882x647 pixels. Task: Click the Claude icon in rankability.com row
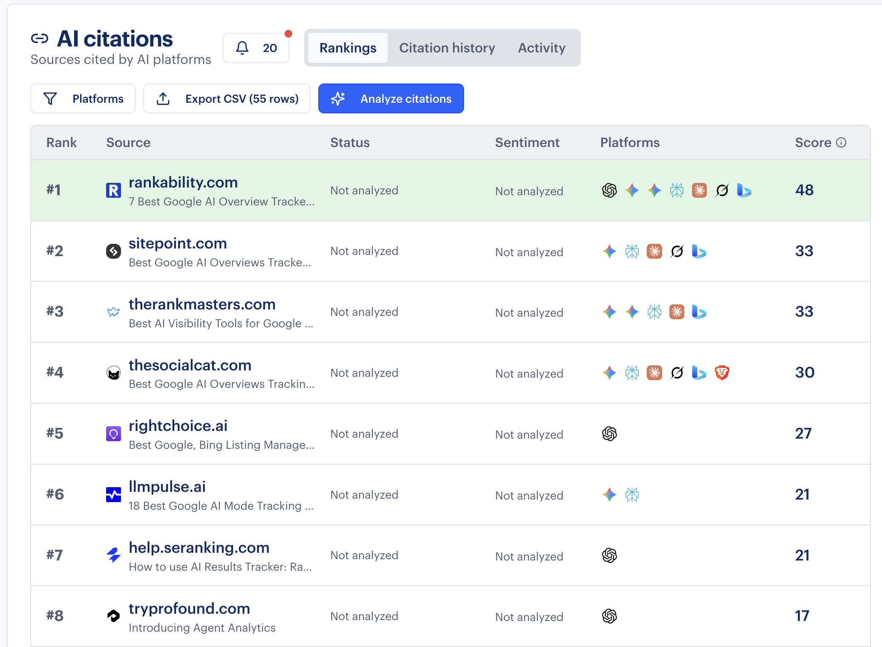699,190
